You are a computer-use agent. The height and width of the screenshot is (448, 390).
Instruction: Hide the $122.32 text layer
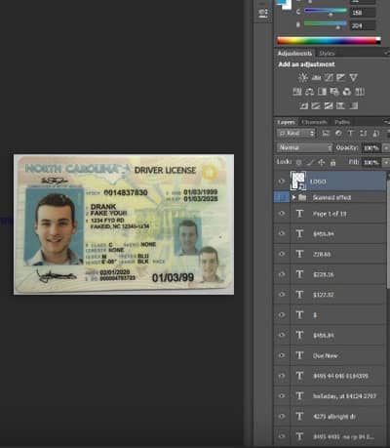282,295
